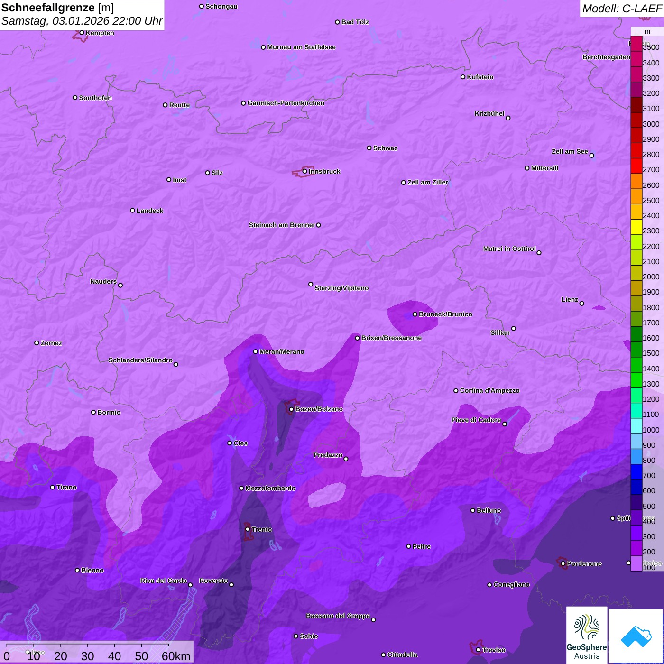Click the 'Schneefallgrenze [m]' map title

57,8
